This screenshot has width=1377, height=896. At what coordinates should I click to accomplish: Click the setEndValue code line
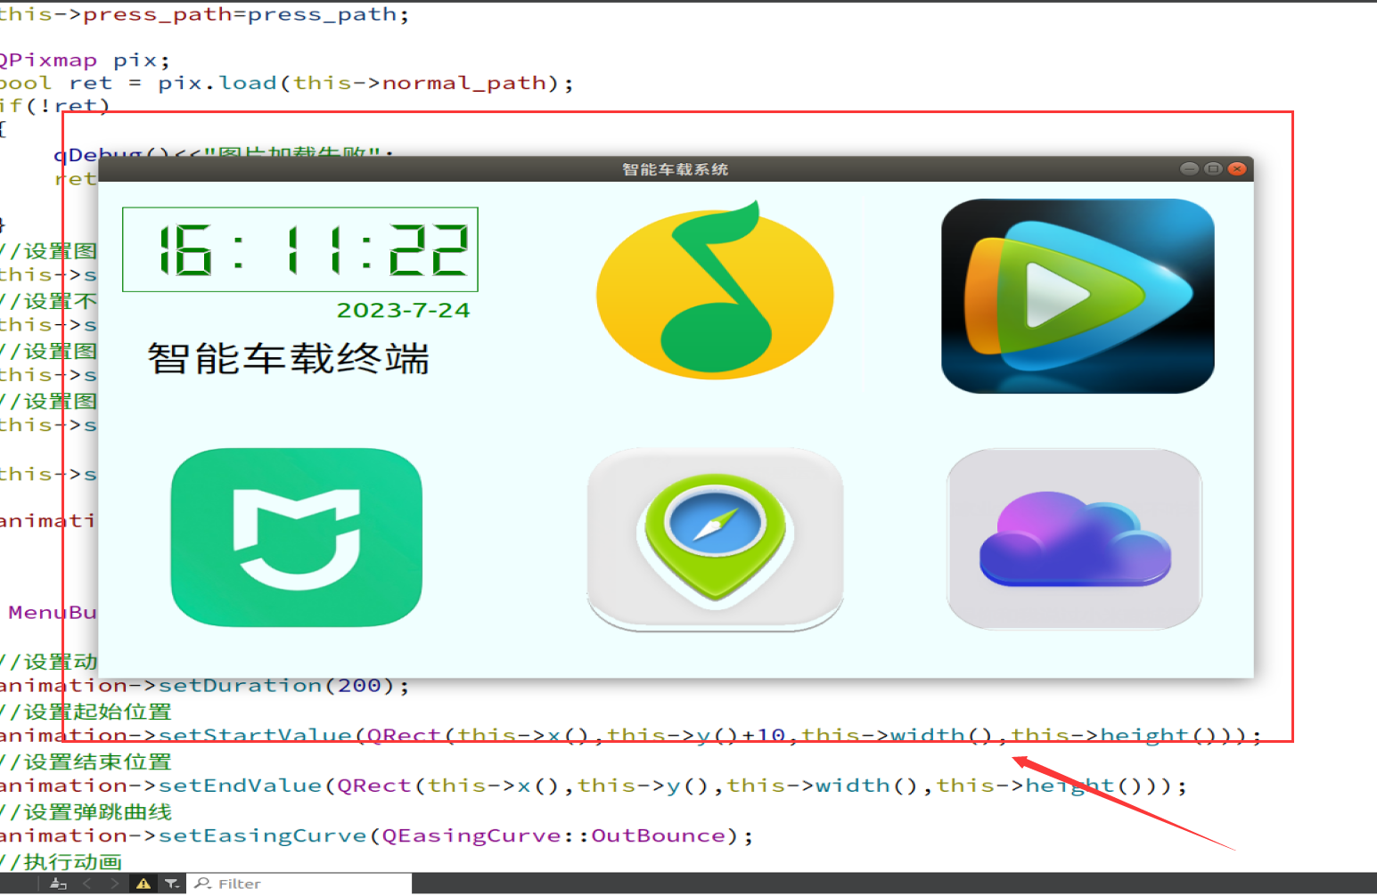[593, 786]
